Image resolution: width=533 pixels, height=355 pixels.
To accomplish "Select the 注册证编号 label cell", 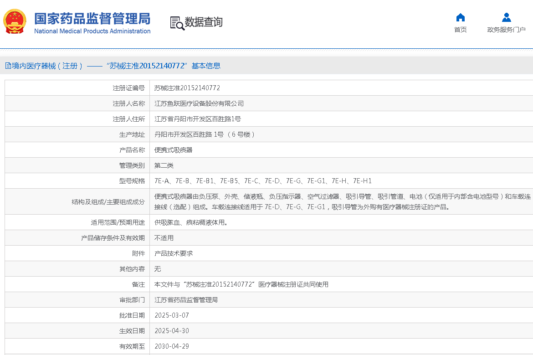I will pos(128,88).
